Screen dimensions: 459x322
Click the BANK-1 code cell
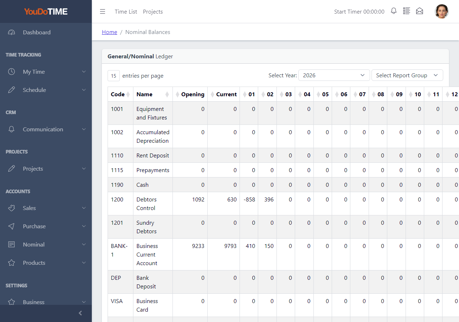120,254
